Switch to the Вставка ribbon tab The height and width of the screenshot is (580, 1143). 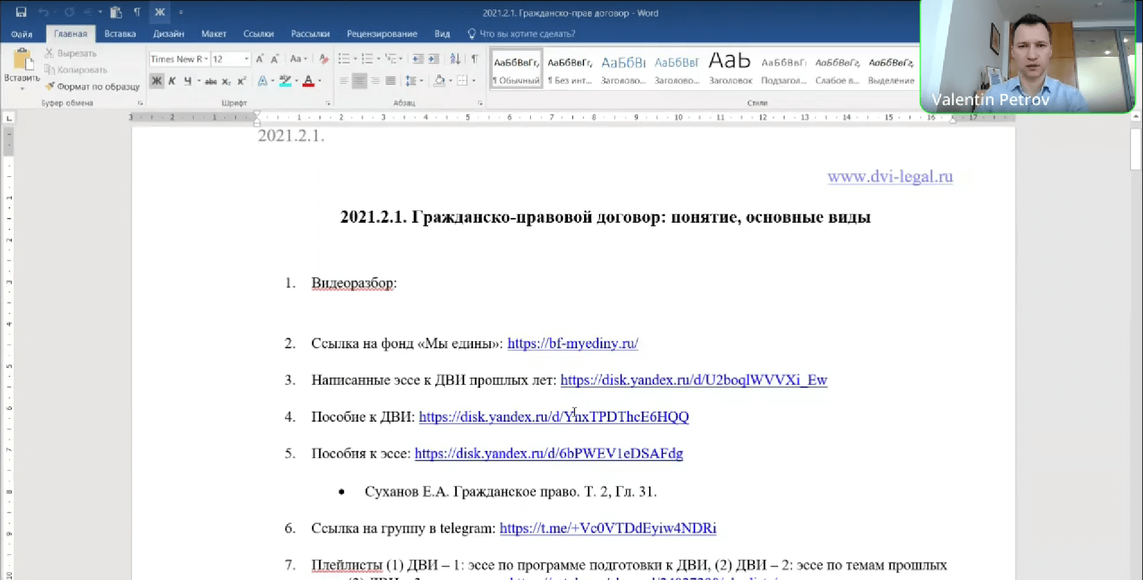(x=120, y=34)
